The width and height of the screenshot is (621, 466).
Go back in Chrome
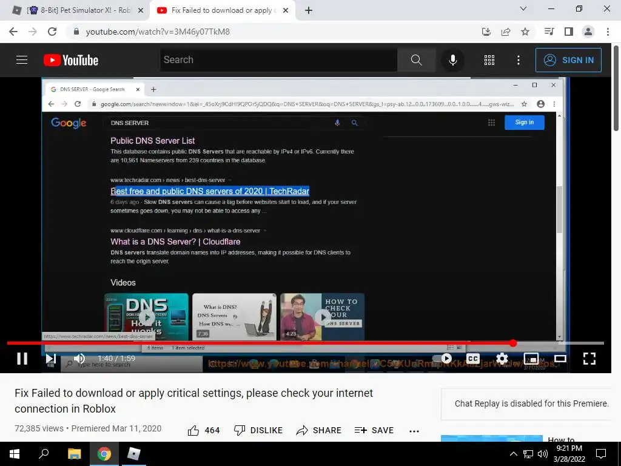tap(13, 32)
